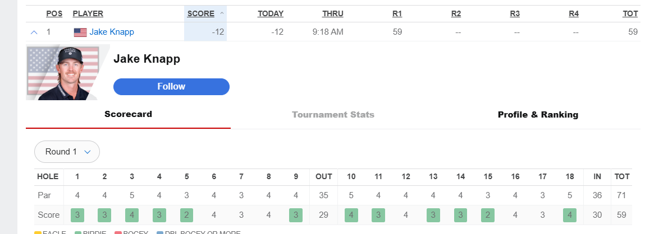Sort by R4 column header
This screenshot has width=645, height=234.
pos(574,13)
